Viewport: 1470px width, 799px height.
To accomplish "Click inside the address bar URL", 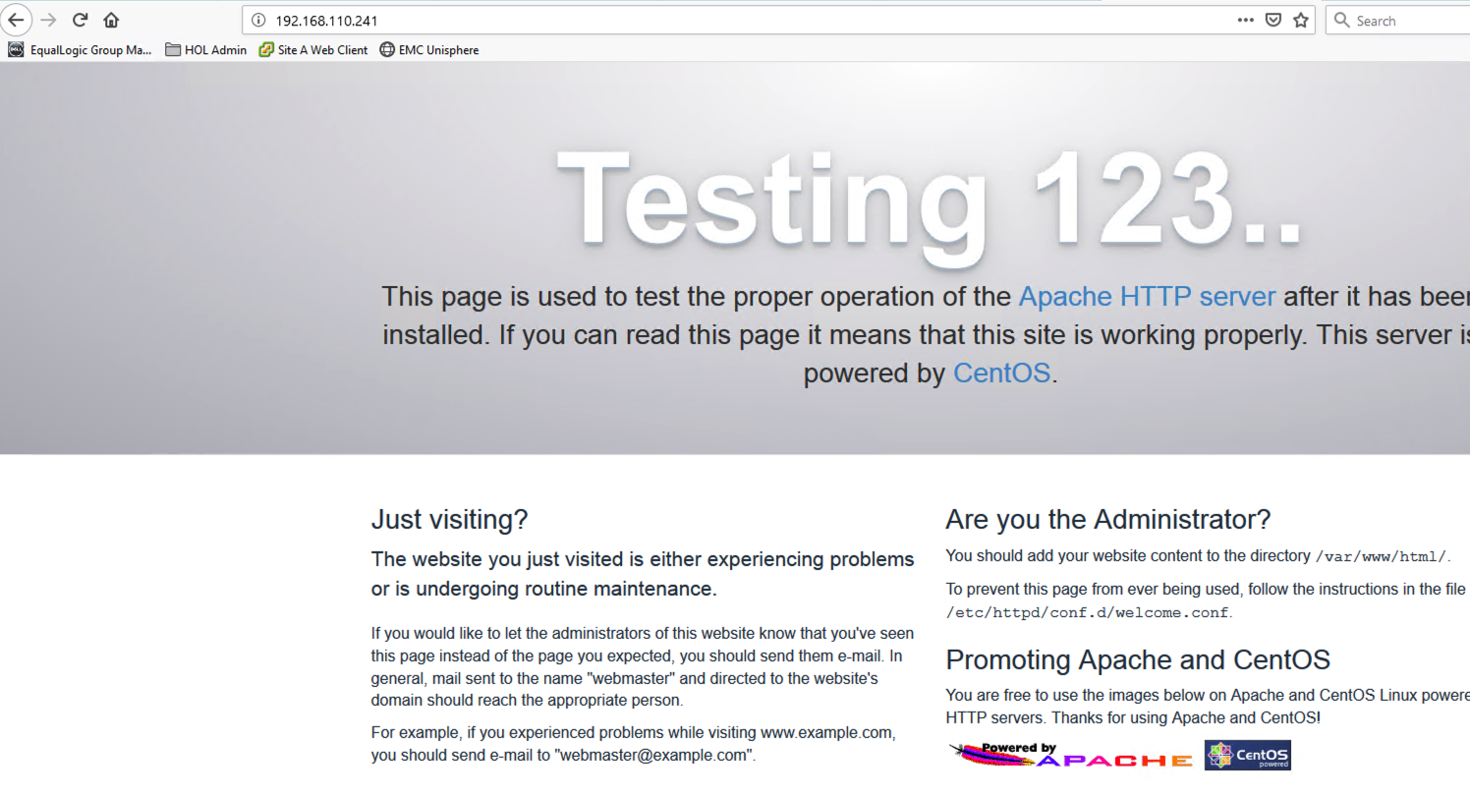I will [x=688, y=21].
